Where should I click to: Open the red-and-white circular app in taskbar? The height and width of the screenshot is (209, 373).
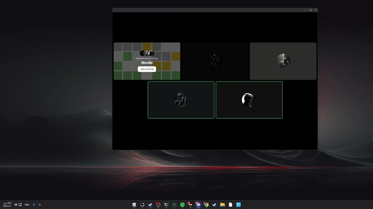(142, 205)
